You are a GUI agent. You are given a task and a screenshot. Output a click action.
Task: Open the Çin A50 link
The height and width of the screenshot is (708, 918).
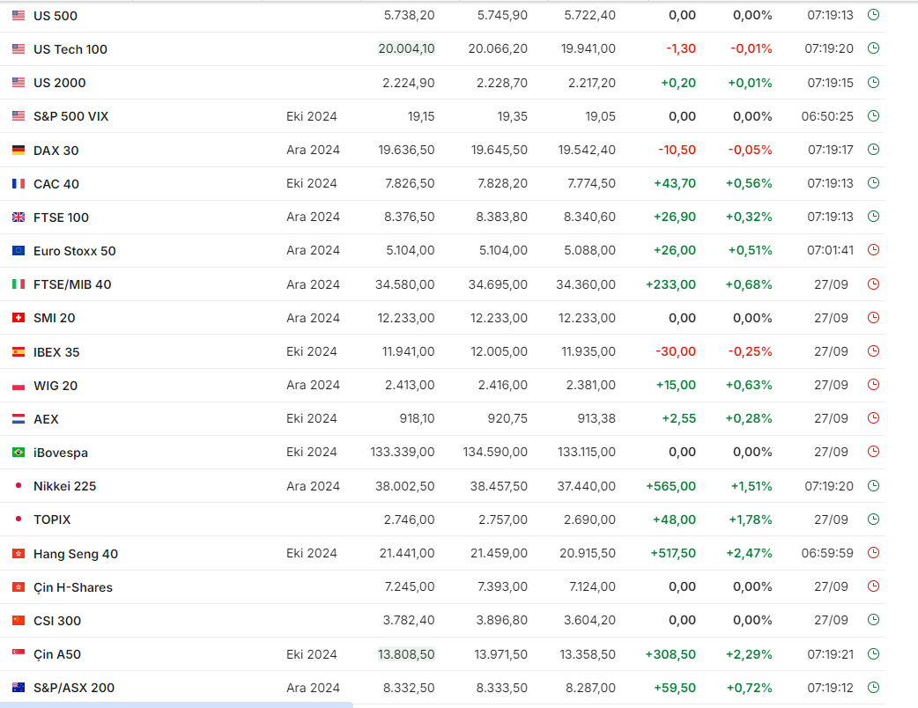click(56, 655)
